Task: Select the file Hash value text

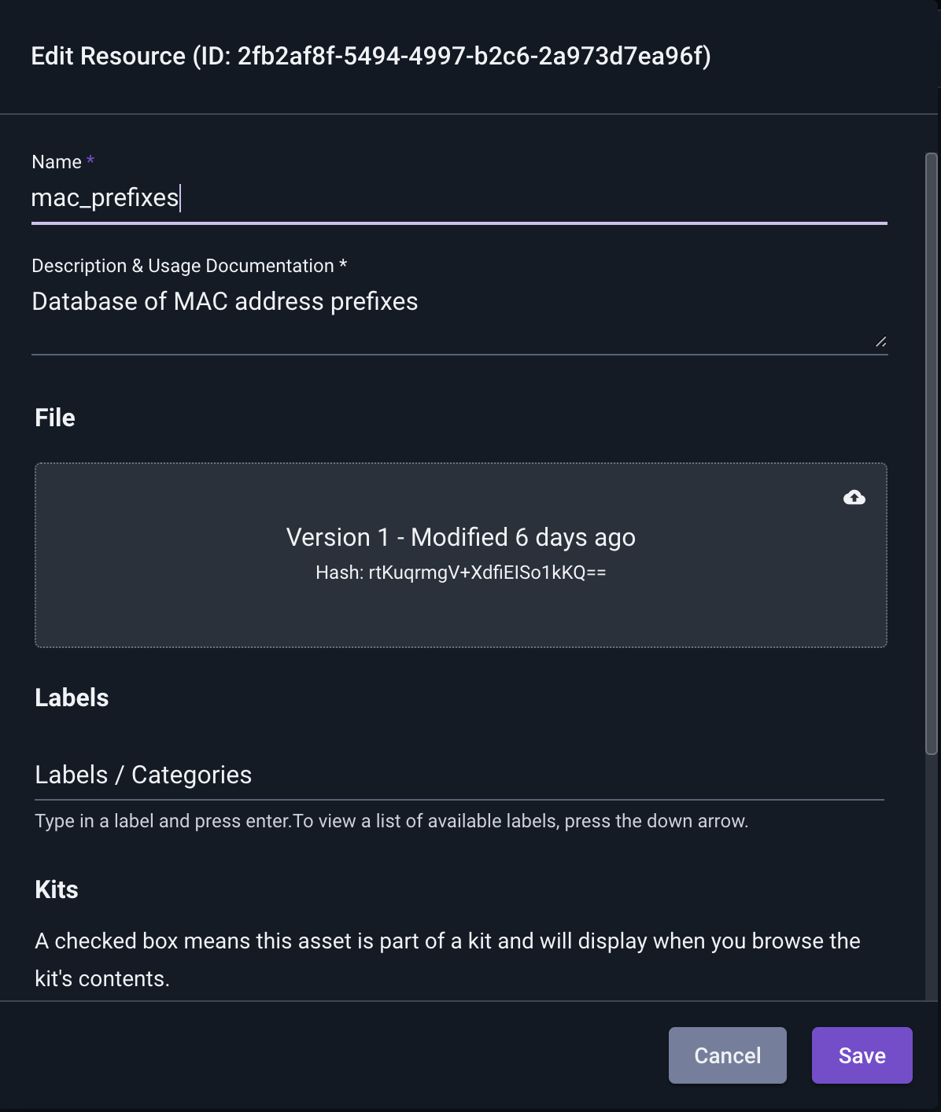Action: [461, 573]
